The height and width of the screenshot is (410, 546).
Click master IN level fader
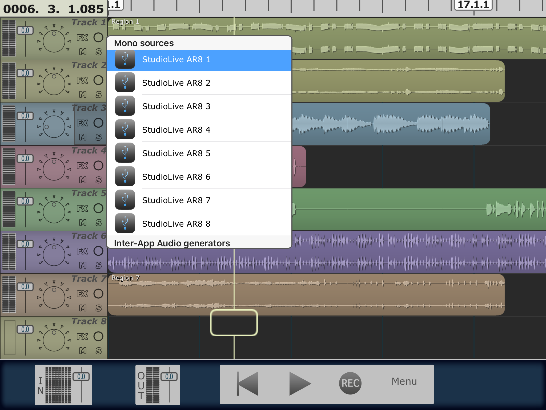[x=81, y=377]
